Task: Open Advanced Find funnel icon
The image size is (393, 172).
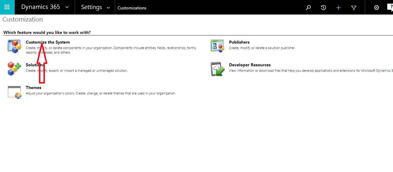Action: pyautogui.click(x=354, y=8)
